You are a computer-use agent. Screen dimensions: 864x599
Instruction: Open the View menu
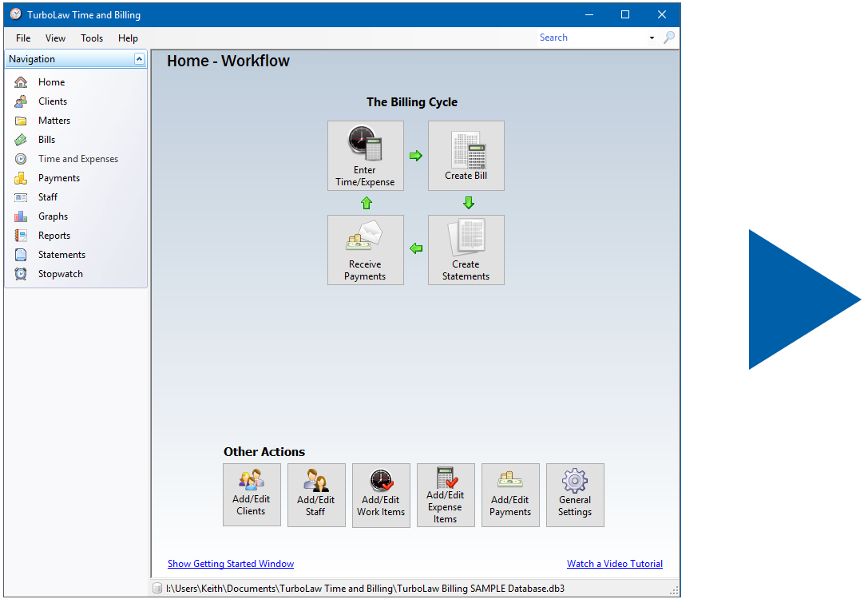point(55,38)
